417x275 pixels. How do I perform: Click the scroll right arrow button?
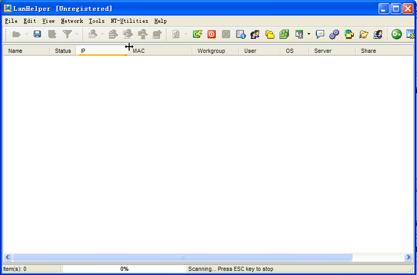point(409,257)
